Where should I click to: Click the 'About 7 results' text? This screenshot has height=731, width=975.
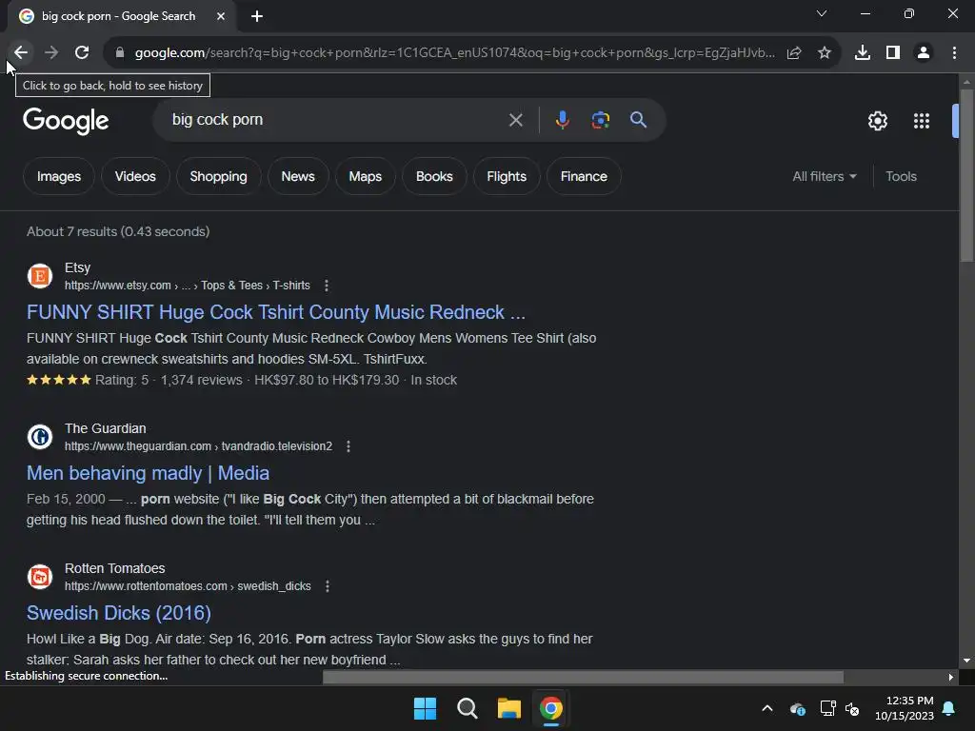click(x=118, y=231)
